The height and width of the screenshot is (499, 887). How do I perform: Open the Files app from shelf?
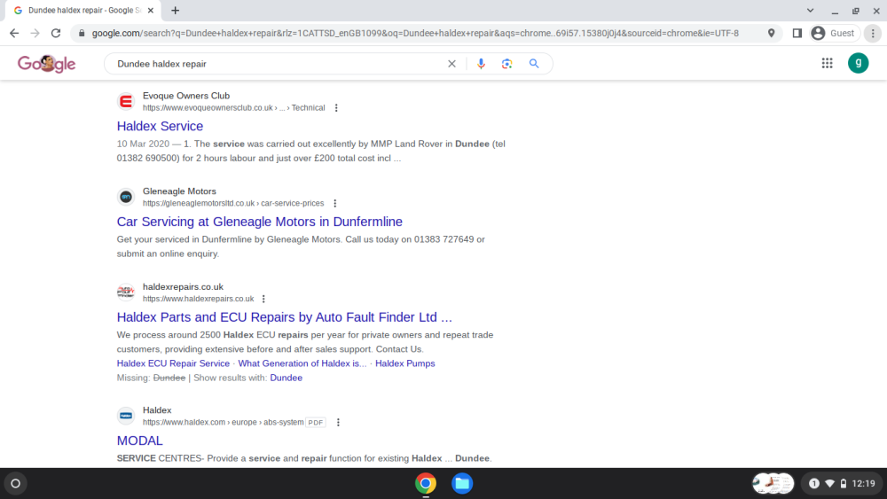tap(462, 483)
